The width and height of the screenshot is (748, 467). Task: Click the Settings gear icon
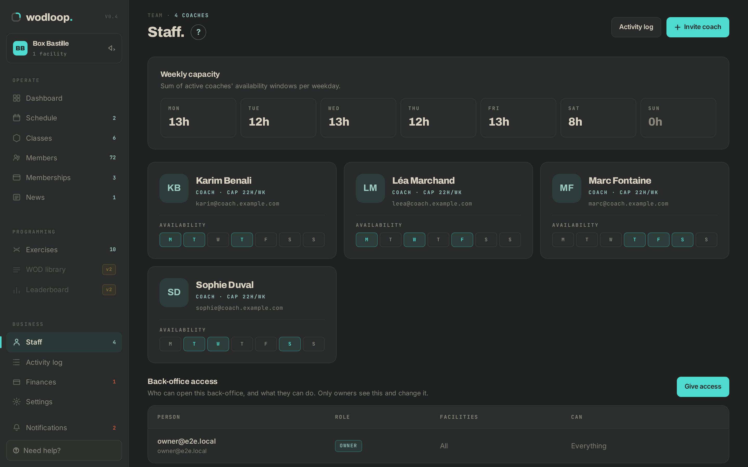(x=17, y=402)
